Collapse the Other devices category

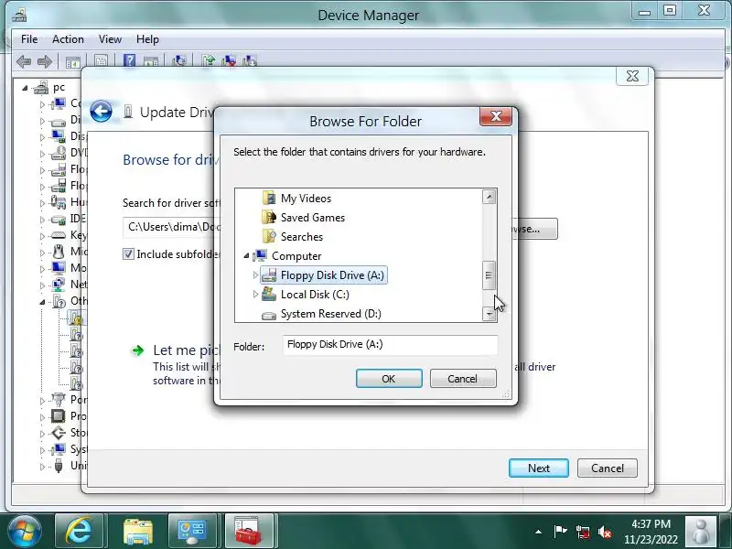pos(42,302)
